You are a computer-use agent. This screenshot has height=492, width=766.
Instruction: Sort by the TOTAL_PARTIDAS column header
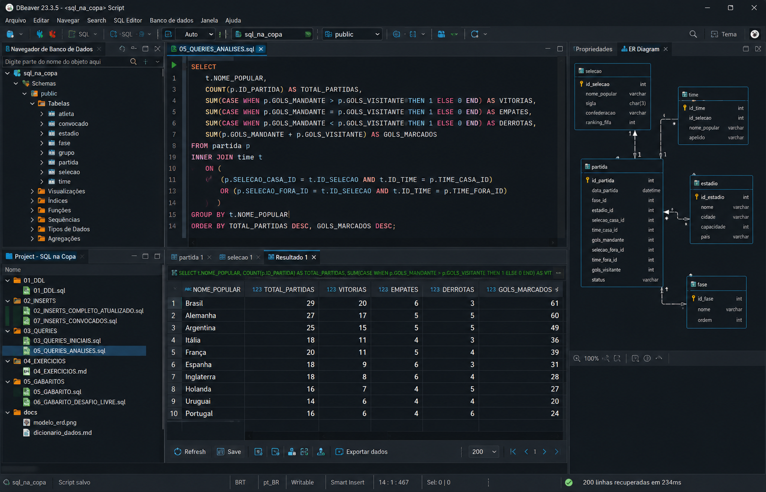point(283,290)
